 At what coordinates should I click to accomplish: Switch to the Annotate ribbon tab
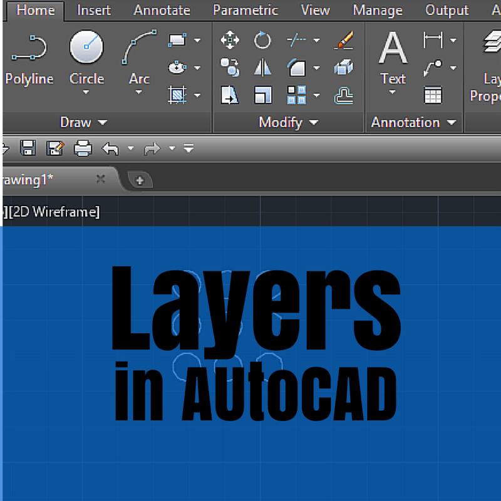[162, 11]
